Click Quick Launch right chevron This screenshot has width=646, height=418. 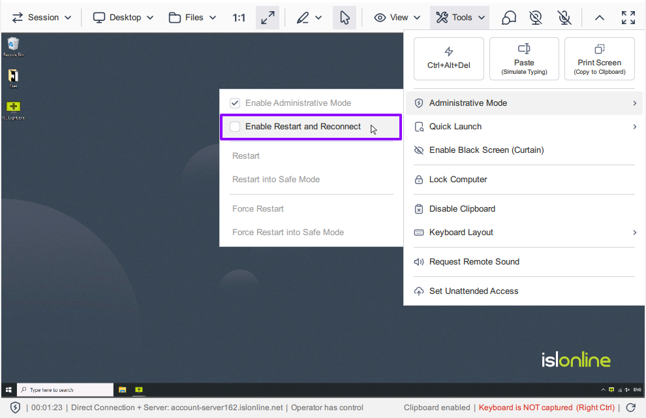click(x=635, y=127)
